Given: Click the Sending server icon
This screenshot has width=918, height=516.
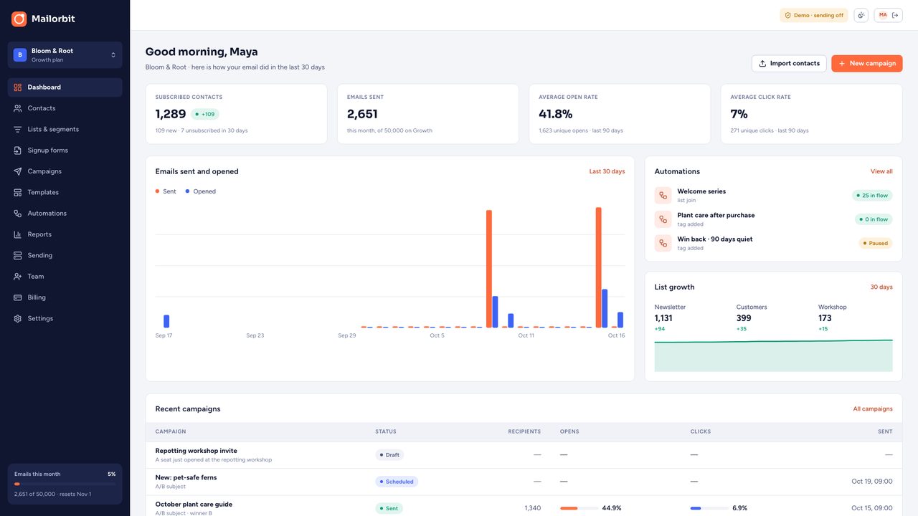Looking at the screenshot, I should click(18, 255).
